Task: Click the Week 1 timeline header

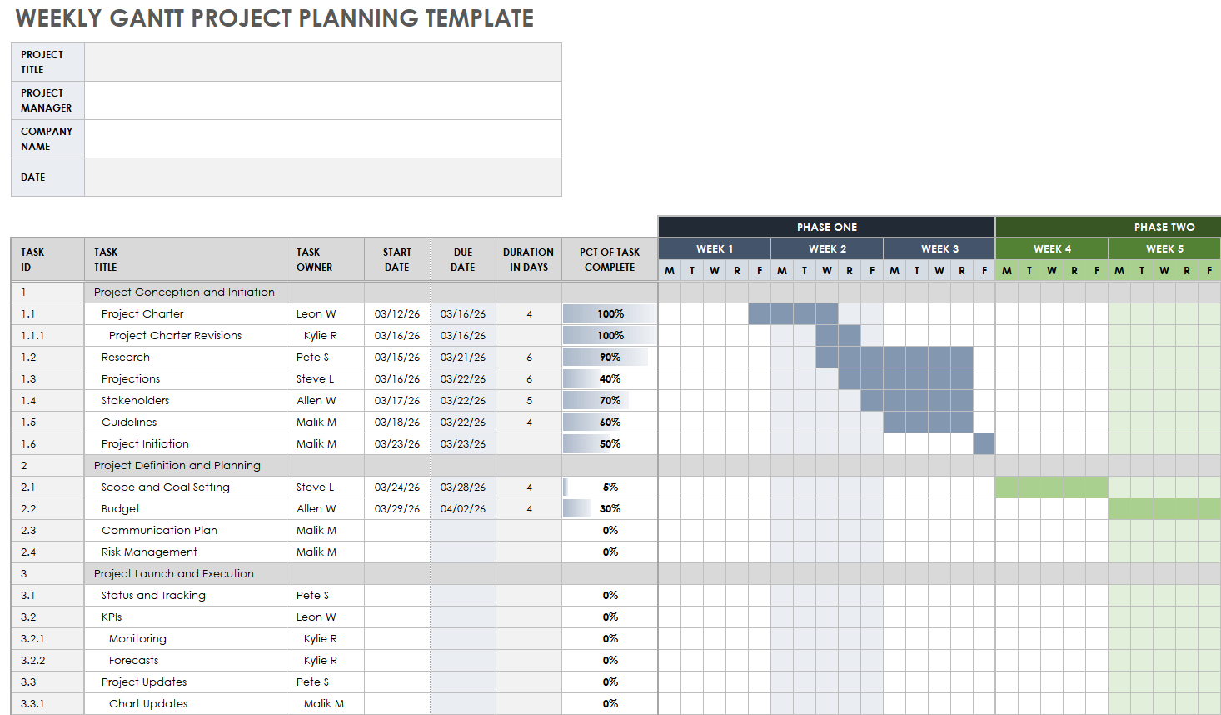Action: coord(715,248)
